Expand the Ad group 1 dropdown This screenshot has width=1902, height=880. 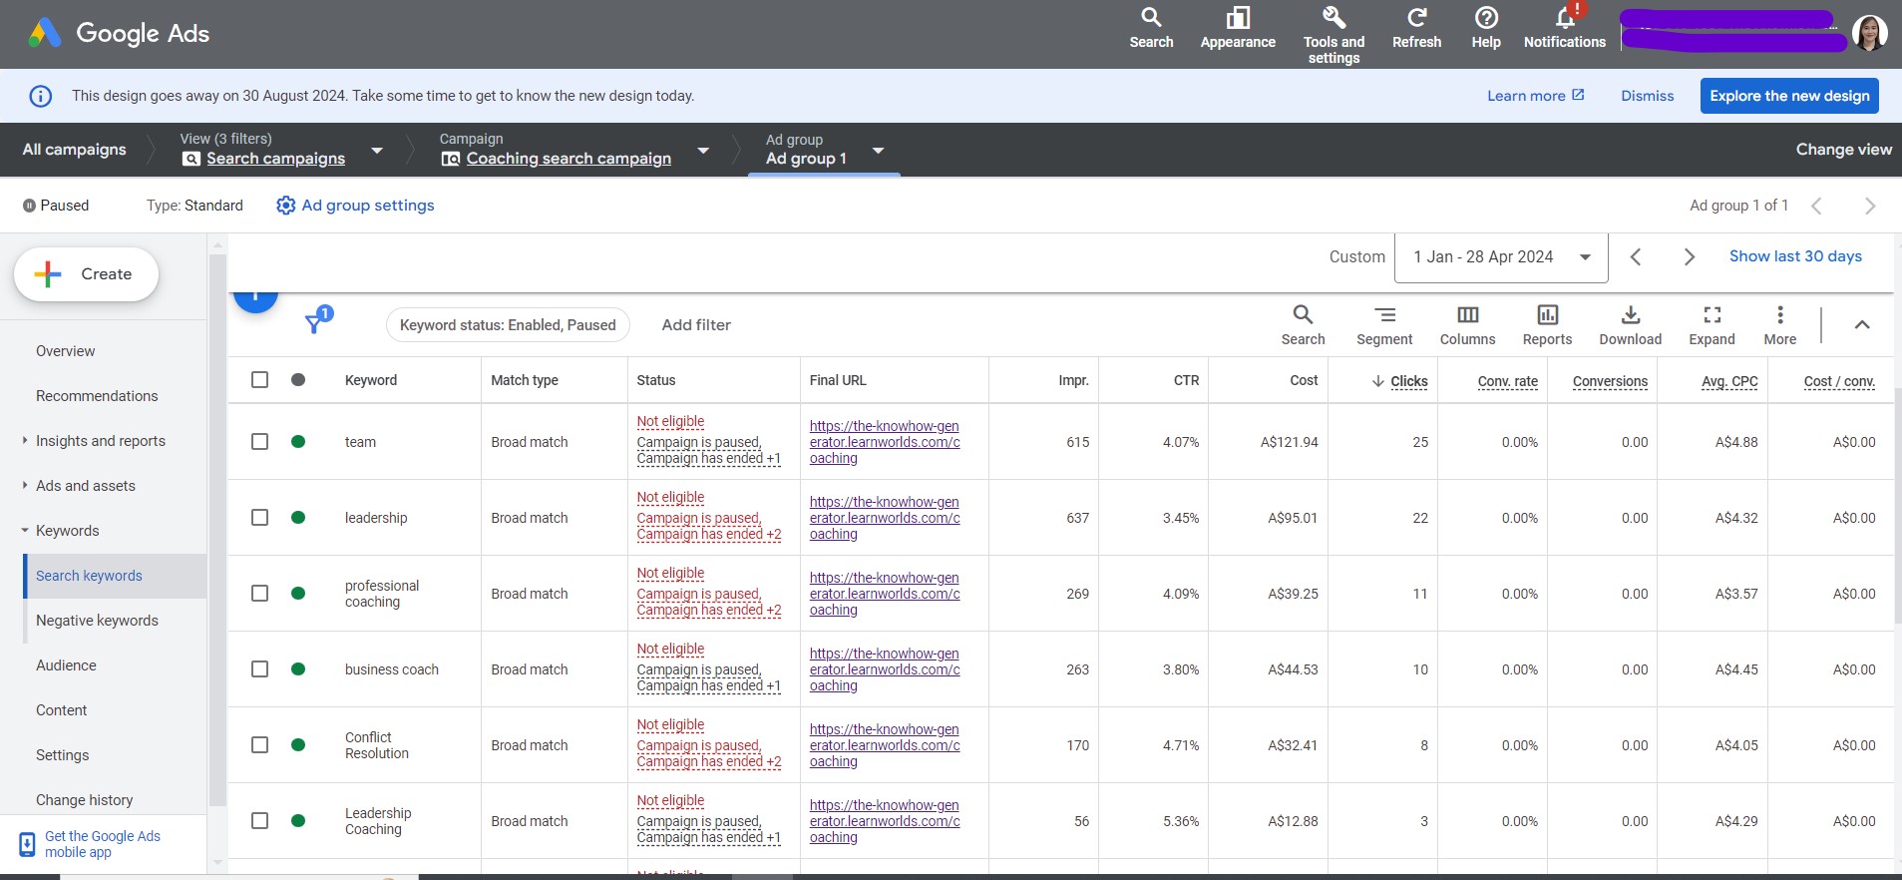(878, 151)
